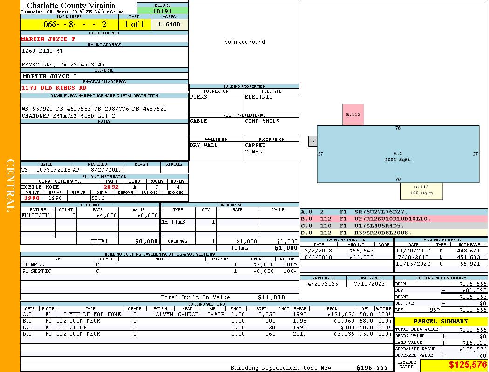Click the pink B.112 sketch section

pos(353,114)
